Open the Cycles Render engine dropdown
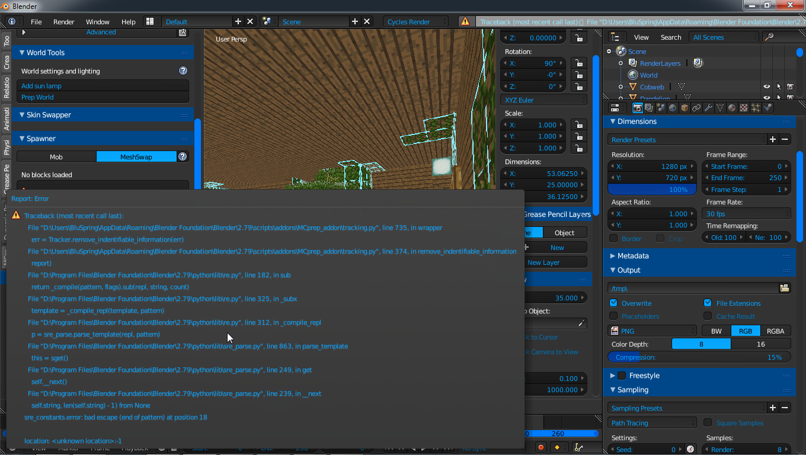 click(x=415, y=21)
